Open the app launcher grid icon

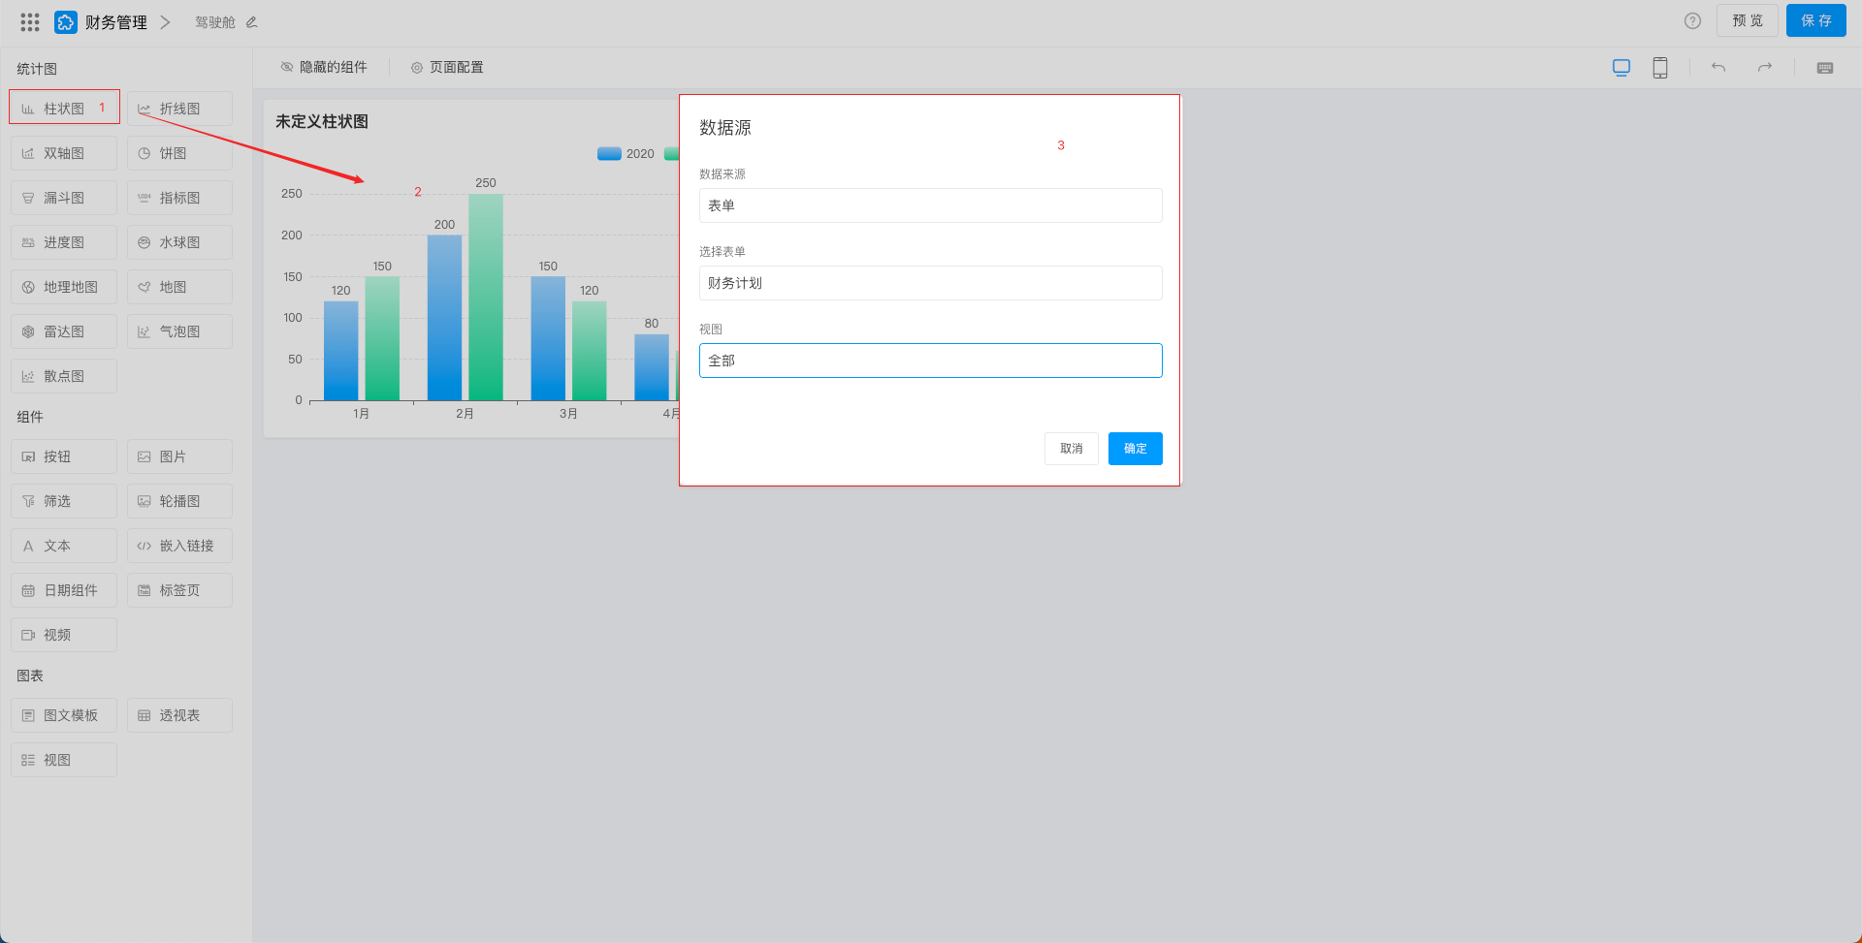click(x=30, y=21)
